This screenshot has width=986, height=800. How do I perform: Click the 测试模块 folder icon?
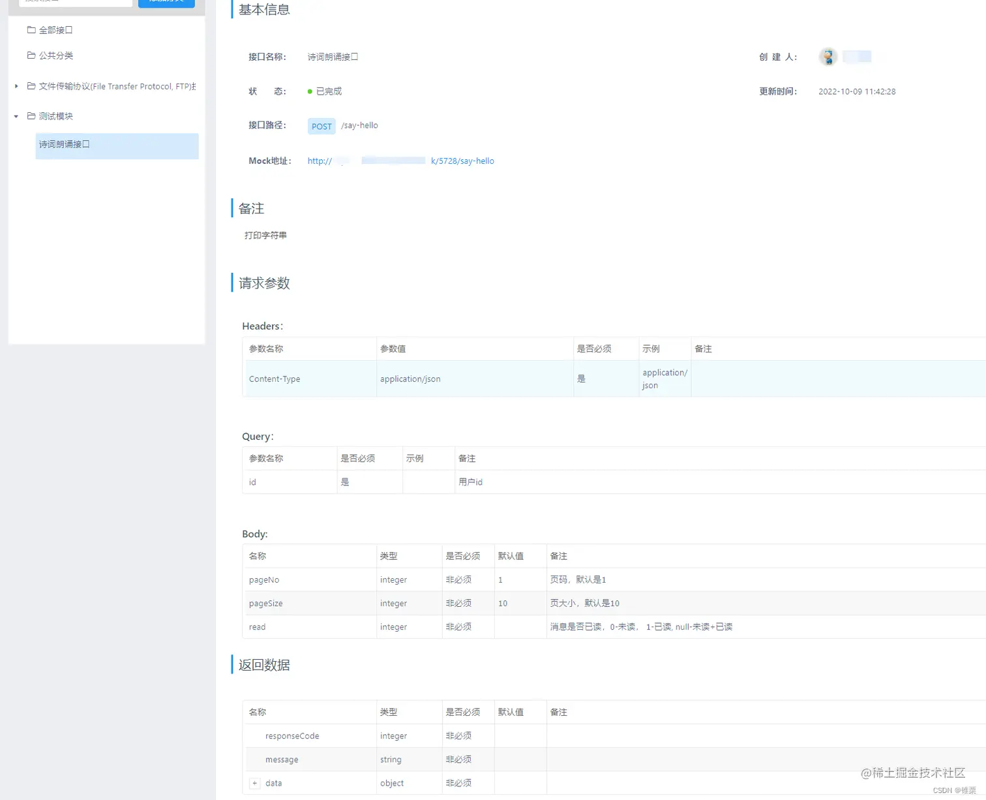tap(31, 115)
